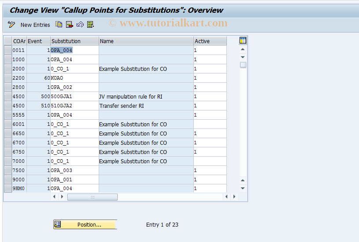The image size is (359, 242).
Task: Select the row for COAr 2200
Action: [8, 78]
